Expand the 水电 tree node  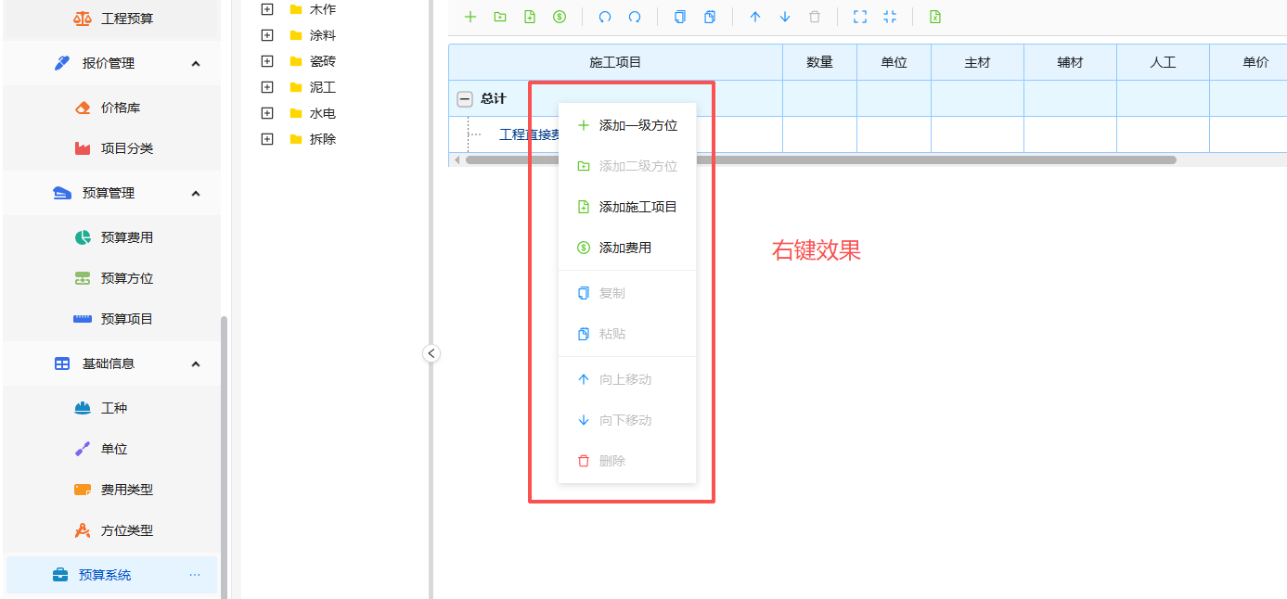tap(267, 113)
